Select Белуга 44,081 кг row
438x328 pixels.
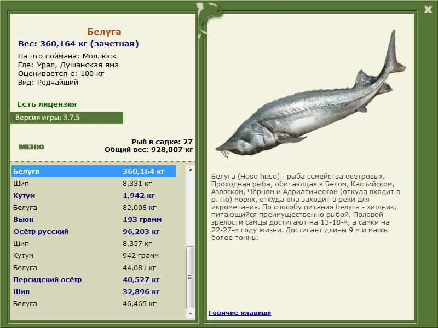(x=94, y=267)
